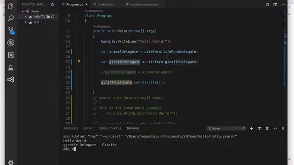Click line number 11 in the gutter

point(68,31)
